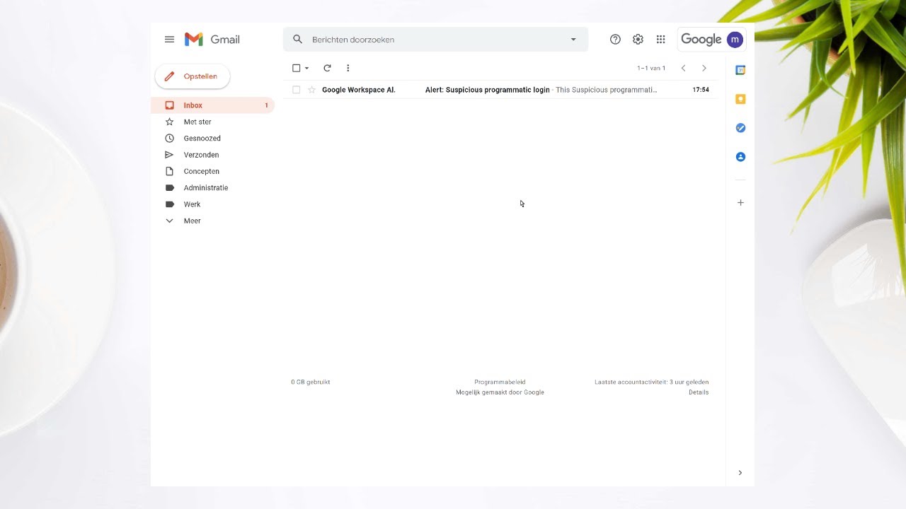Click the label icon beside Werk
Screen dimensions: 906x509
(x=169, y=204)
